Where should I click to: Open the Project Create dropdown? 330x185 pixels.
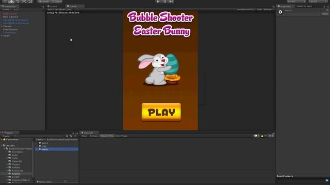tap(7, 136)
